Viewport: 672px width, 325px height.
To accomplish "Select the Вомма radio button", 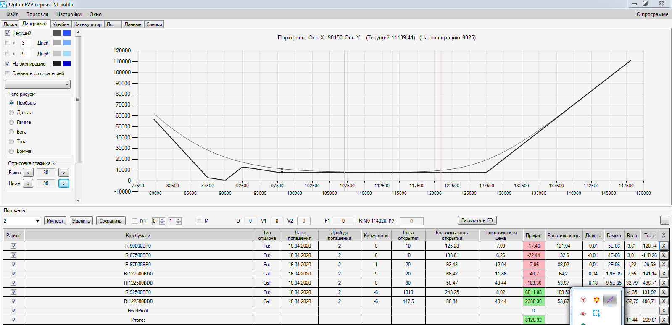I will (11, 151).
